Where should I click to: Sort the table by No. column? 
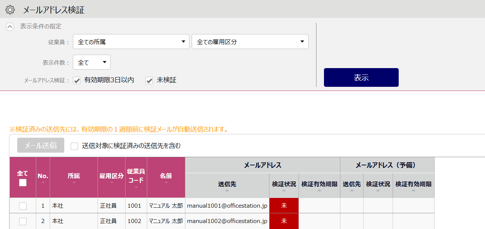[43, 177]
